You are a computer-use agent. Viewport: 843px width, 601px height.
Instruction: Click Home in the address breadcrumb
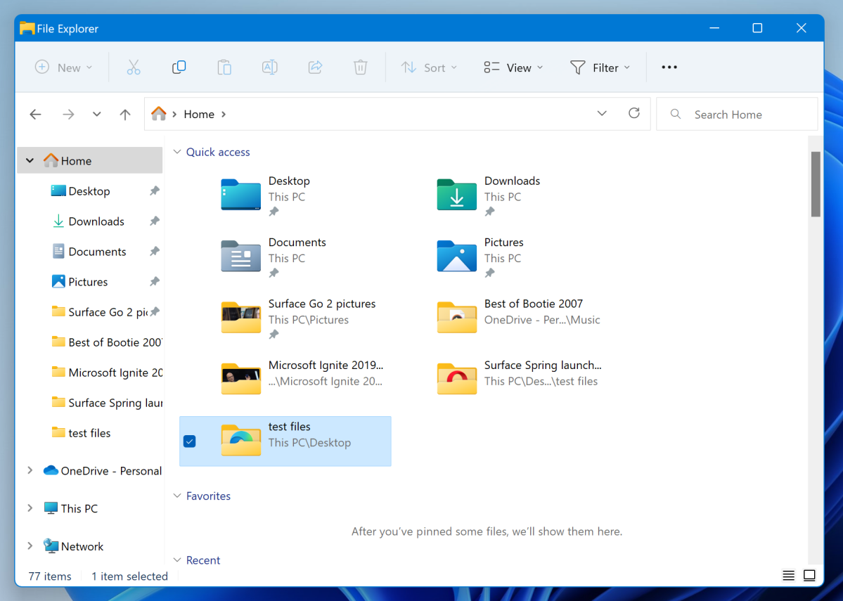tap(199, 114)
